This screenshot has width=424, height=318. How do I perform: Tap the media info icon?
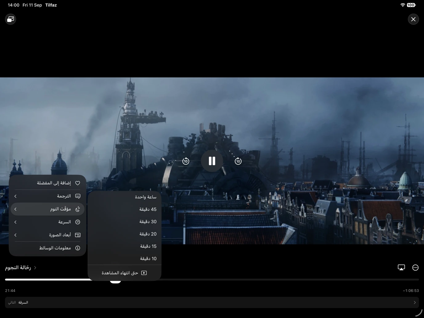point(78,248)
